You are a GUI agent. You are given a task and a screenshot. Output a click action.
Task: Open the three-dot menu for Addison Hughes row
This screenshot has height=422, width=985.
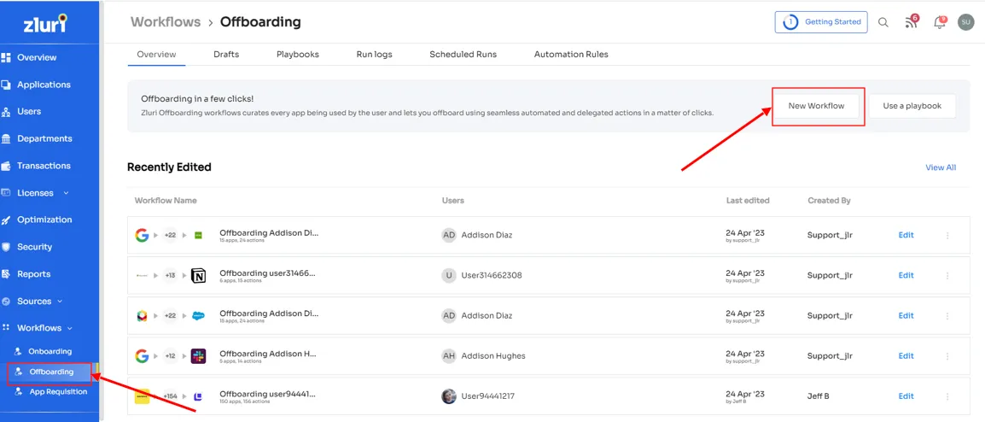[x=947, y=356]
